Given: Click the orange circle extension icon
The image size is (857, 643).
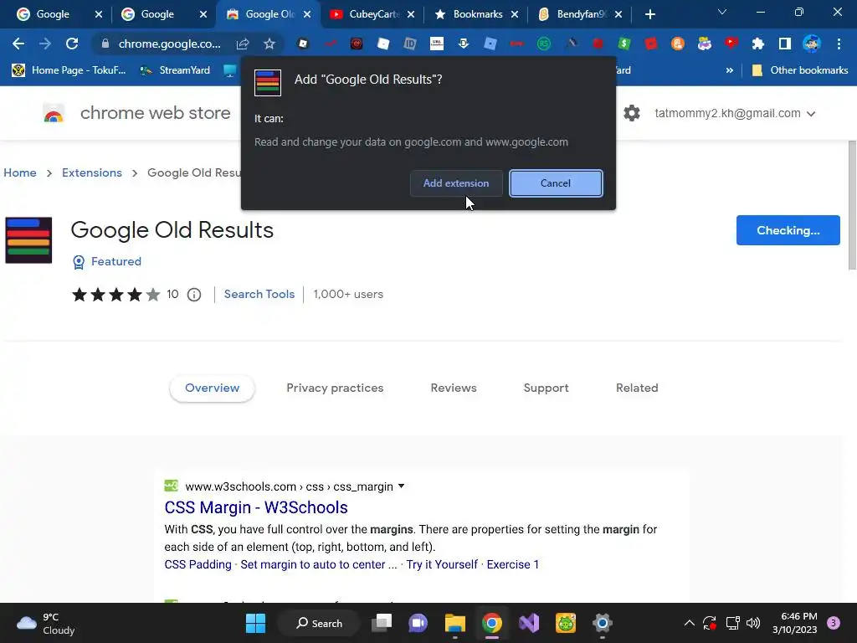Looking at the screenshot, I should (x=677, y=44).
